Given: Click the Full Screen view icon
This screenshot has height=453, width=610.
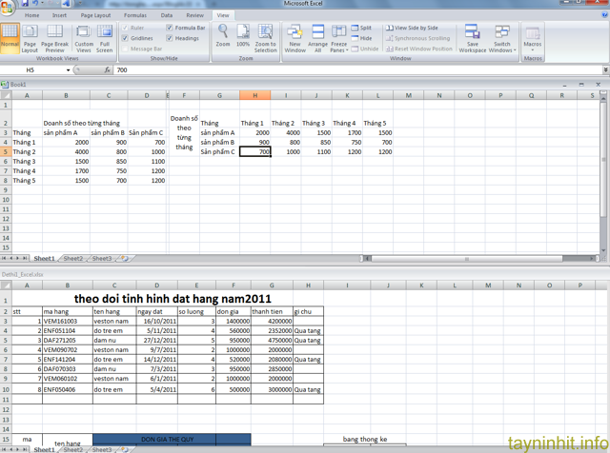Looking at the screenshot, I should tap(105, 38).
